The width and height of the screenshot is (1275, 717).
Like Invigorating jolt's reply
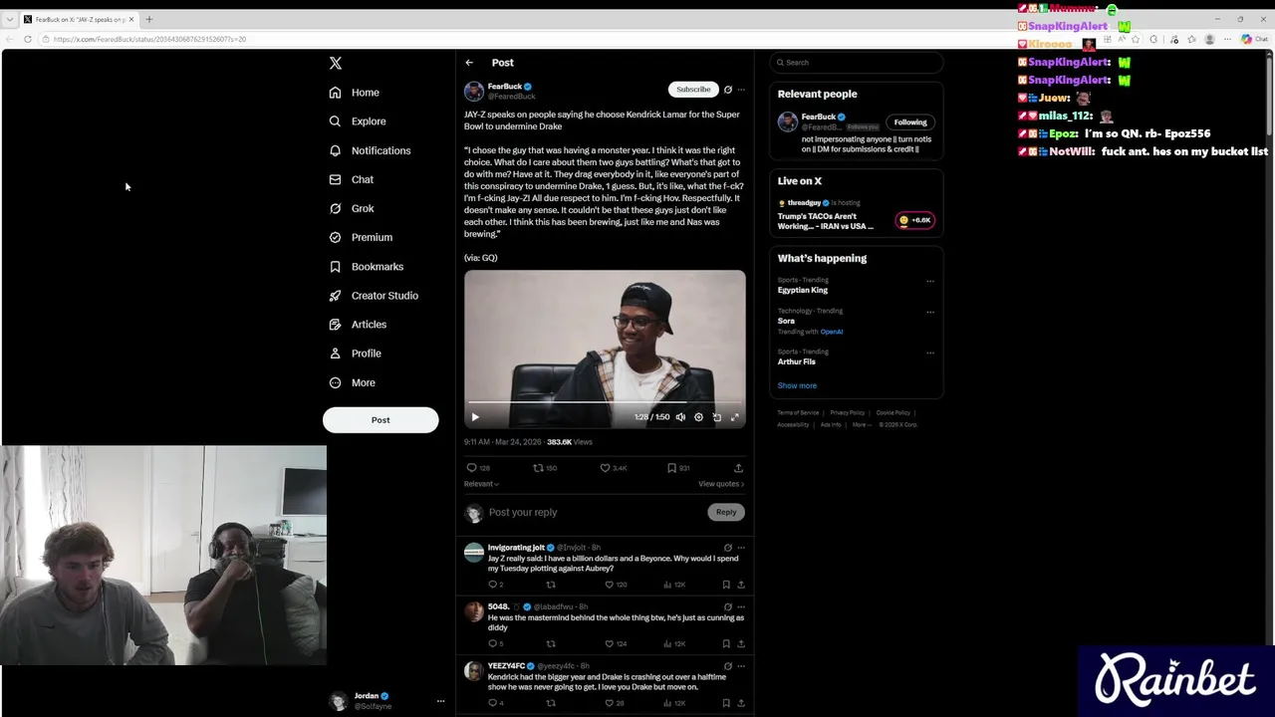click(610, 585)
